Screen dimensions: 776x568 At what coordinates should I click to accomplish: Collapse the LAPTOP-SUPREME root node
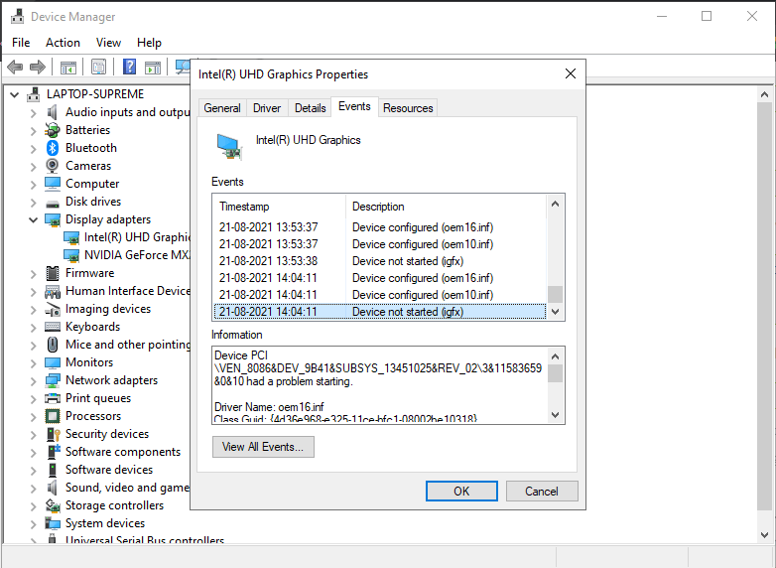pyautogui.click(x=14, y=94)
